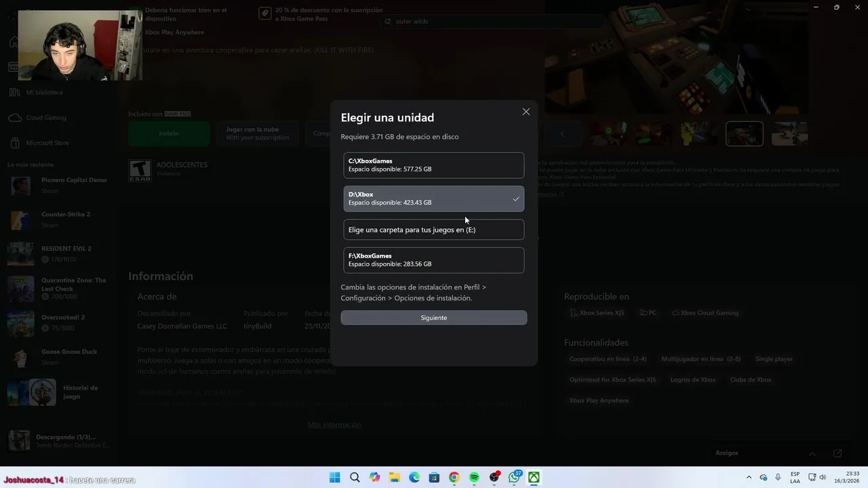Click the Xbox app taskbar icon

[534, 477]
